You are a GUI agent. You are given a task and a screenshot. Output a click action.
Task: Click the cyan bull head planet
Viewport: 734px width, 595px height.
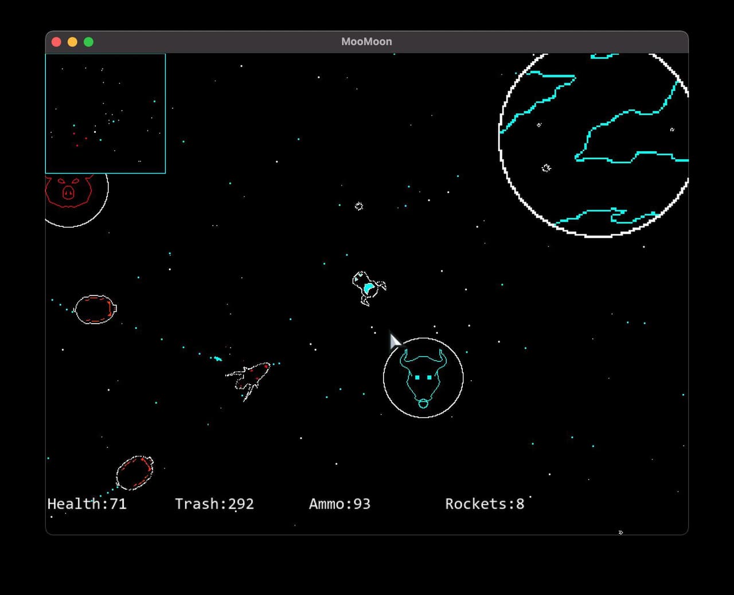[423, 378]
